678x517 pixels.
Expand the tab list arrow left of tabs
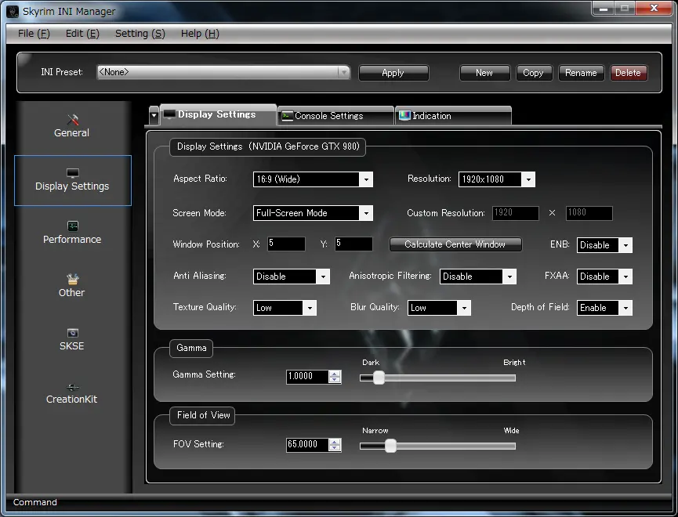point(154,115)
